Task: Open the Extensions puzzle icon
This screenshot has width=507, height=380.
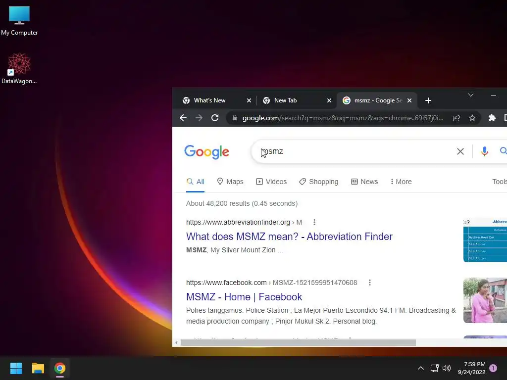Action: click(x=492, y=118)
